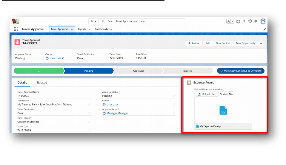This screenshot has width=286, height=165.
Task: Click change owner icon in Details Owner row
Action: pyautogui.click(x=174, y=104)
